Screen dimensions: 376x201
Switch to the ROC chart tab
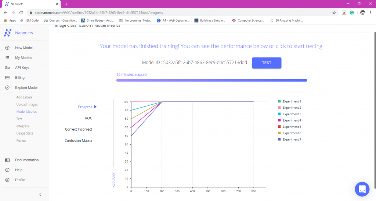coord(88,118)
